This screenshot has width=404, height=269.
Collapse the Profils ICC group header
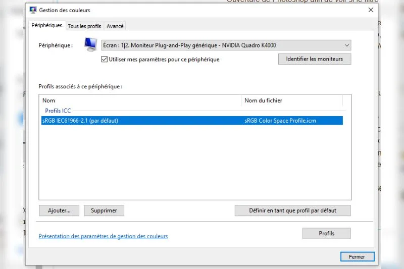coord(58,111)
